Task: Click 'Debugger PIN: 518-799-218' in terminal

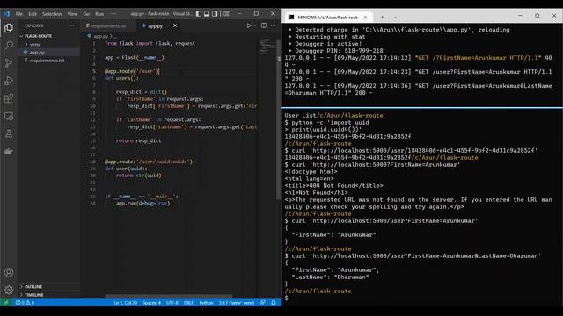Action: [339, 51]
